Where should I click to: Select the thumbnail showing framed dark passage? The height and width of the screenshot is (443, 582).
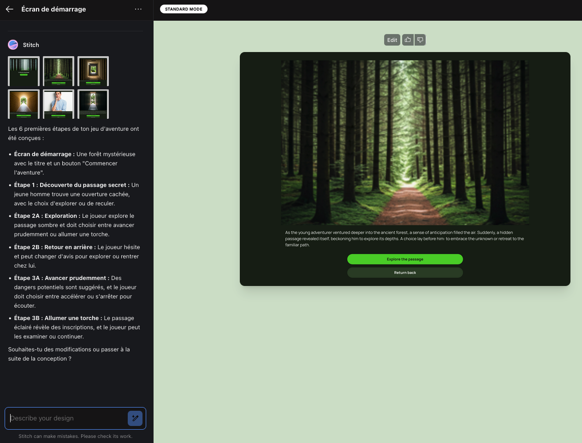click(93, 71)
